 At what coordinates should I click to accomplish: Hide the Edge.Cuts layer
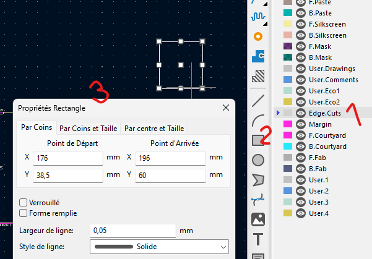pyautogui.click(x=301, y=113)
